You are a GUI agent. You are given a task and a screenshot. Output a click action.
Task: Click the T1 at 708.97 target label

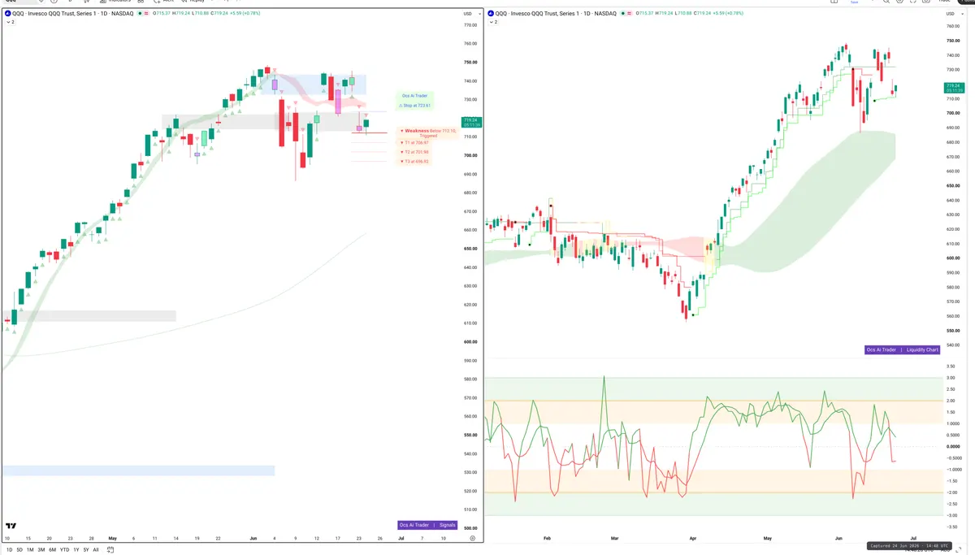coord(415,143)
